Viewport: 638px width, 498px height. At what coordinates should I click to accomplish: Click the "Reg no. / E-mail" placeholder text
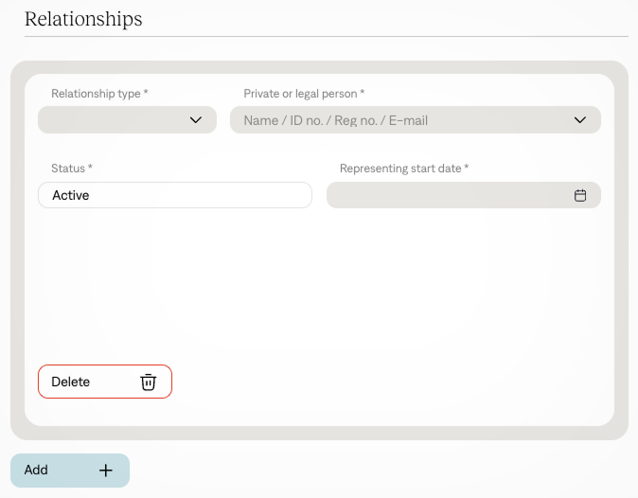click(x=381, y=120)
